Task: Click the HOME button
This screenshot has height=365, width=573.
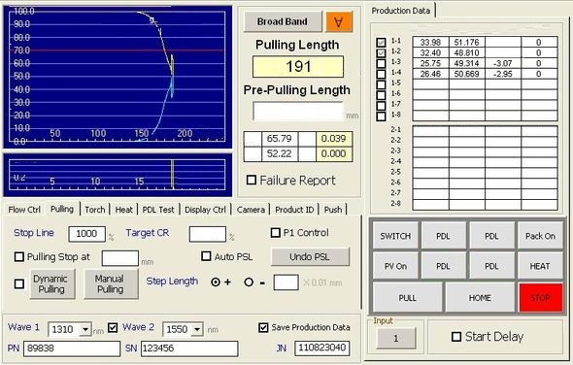Action: click(480, 298)
